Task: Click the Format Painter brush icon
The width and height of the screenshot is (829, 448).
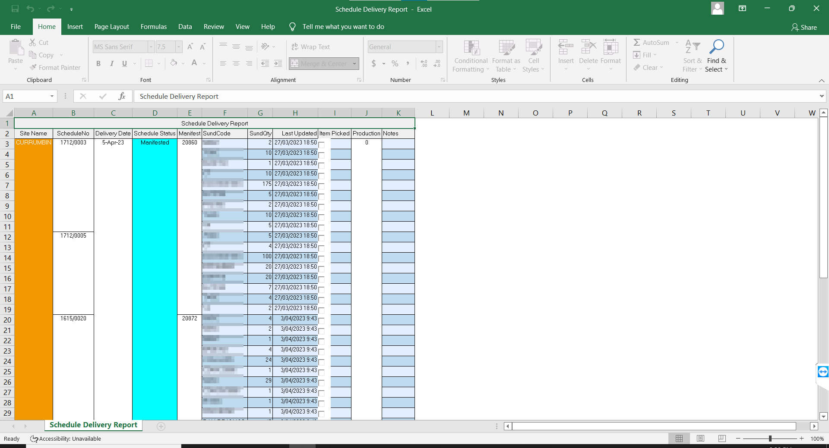Action: tap(33, 67)
